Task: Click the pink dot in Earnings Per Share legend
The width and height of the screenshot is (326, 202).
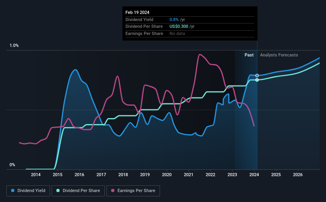Action: coord(113,190)
